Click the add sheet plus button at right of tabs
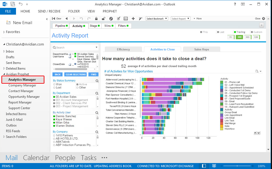The width and height of the screenshot is (272, 169). coord(261,25)
